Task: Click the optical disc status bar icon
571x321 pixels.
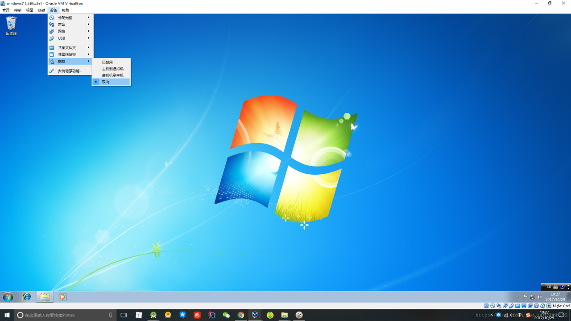Action: [492, 306]
